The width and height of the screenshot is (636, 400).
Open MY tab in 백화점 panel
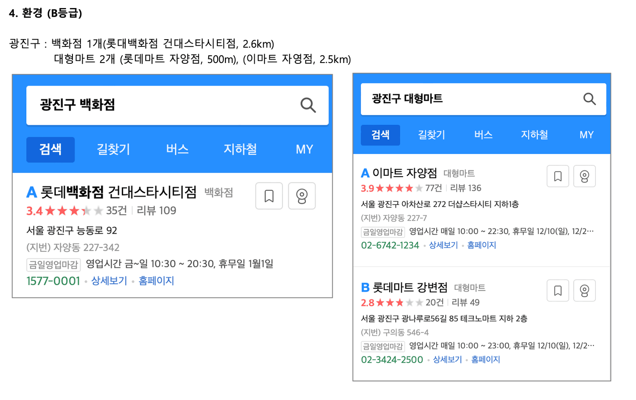304,149
